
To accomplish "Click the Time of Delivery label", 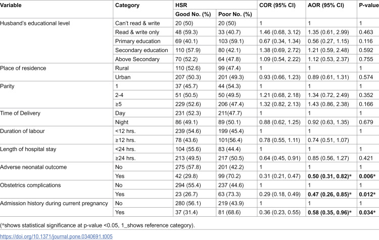I will coord(20,113).
